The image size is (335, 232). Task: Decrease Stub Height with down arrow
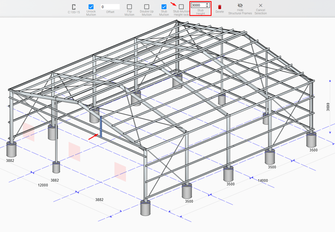(x=207, y=7)
